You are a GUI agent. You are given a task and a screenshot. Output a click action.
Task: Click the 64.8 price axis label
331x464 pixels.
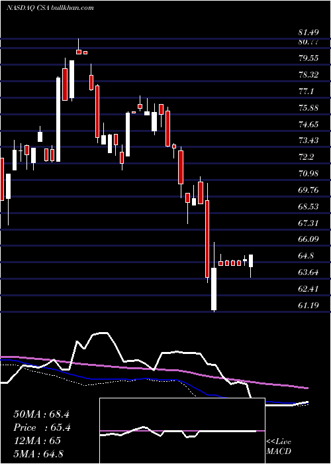pos(306,256)
